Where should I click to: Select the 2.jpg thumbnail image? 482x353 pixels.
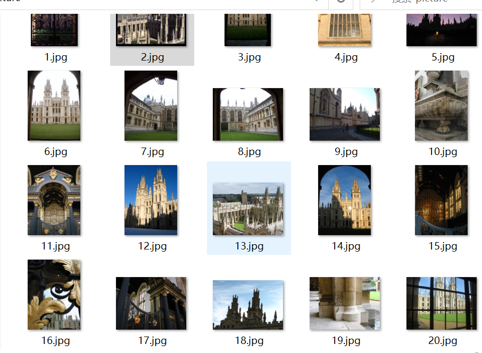pos(151,30)
